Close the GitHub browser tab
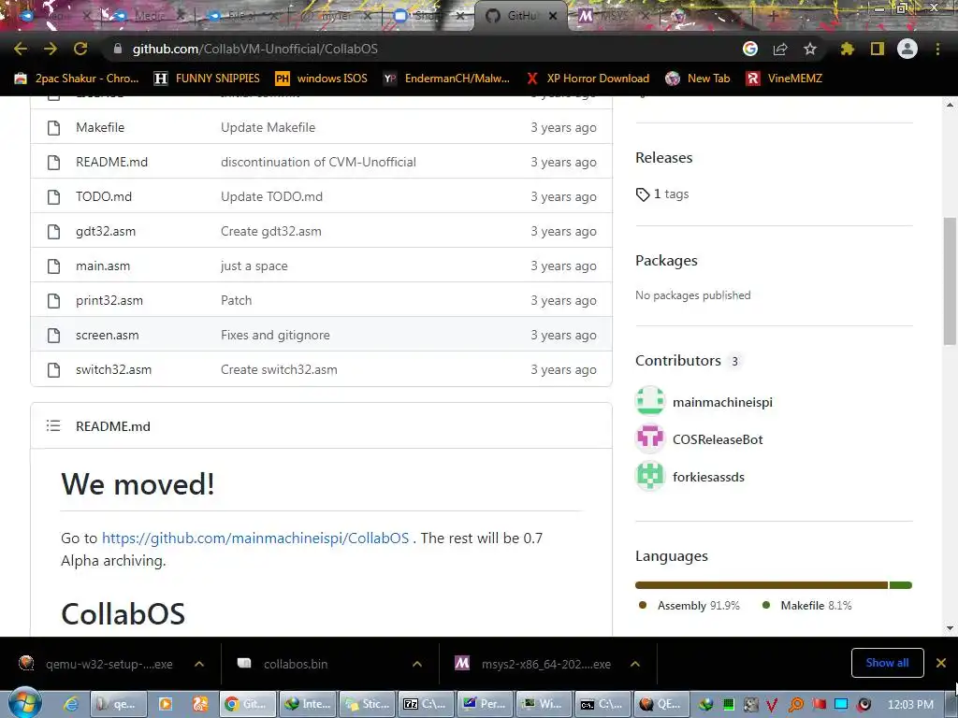Viewport: 958px width, 718px height. 552,16
